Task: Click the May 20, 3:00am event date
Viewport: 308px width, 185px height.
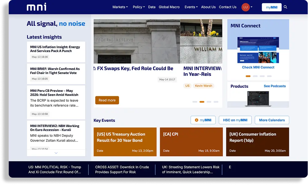Action: 275,151
